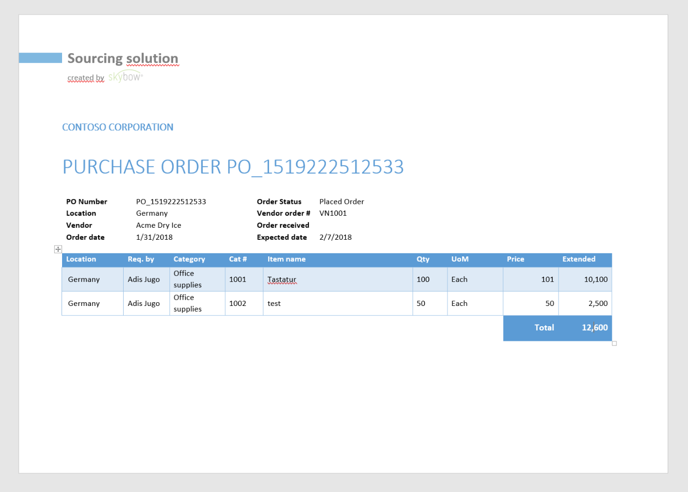Viewport: 688px width, 492px height.
Task: Click the vendor order number VN1001
Action: point(333,213)
